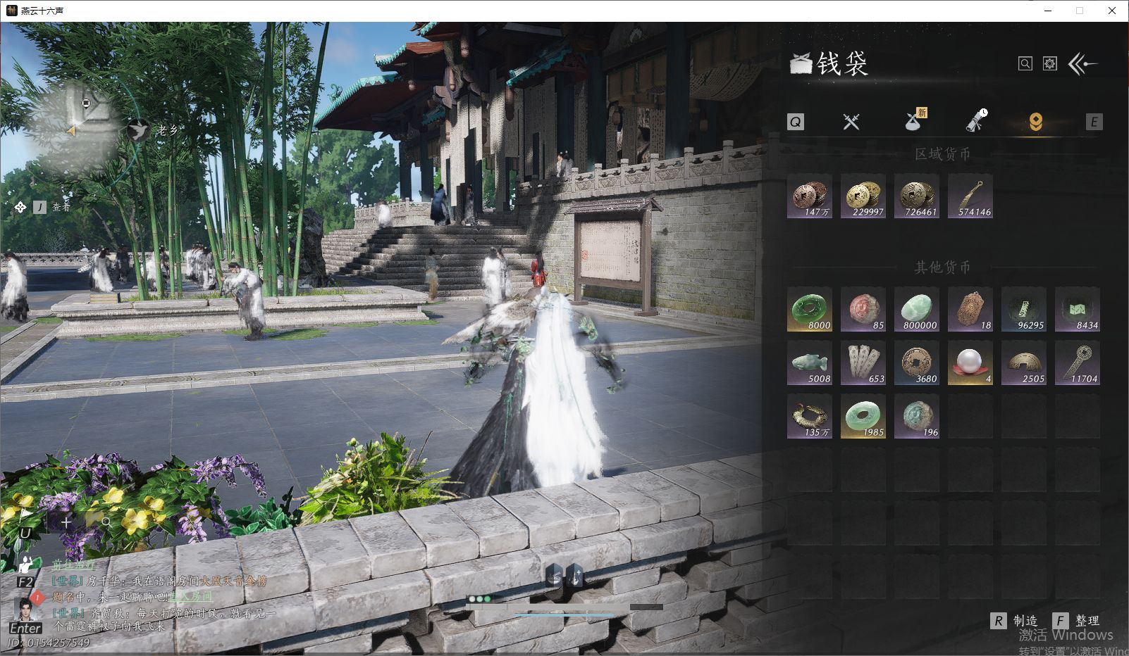Click the right skill icon above stamina bar

[574, 576]
